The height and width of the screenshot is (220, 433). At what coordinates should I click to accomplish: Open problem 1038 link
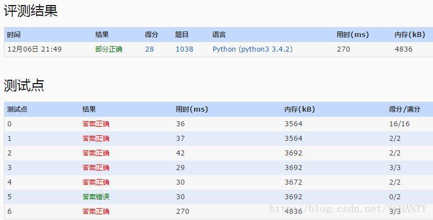[184, 49]
